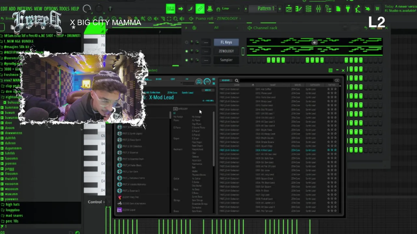The image size is (417, 234).
Task: Toggle the typing keyboard to piano icon
Action: [170, 9]
